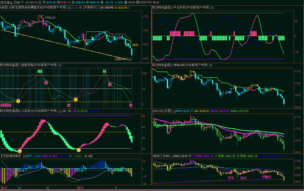Image resolution: width=304 pixels, height=191 pixels.
Task: Click first pink smiley in 智能顶底 panel
Action: (46, 83)
